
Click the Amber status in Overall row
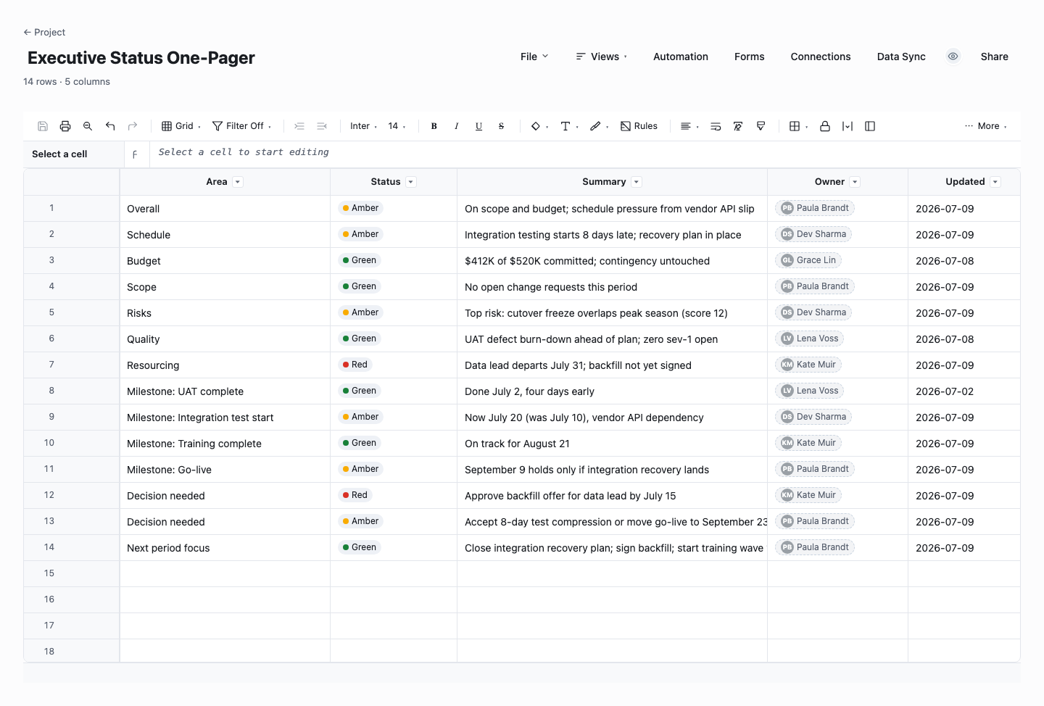[x=361, y=208]
